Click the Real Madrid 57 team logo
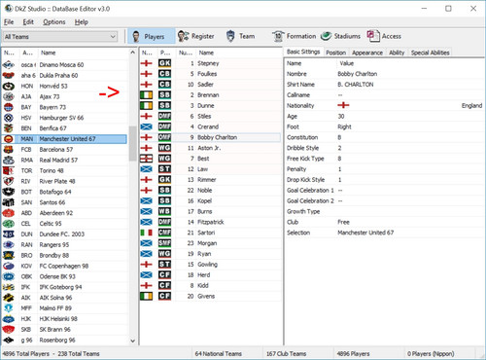The image size is (486, 360). 9,161
